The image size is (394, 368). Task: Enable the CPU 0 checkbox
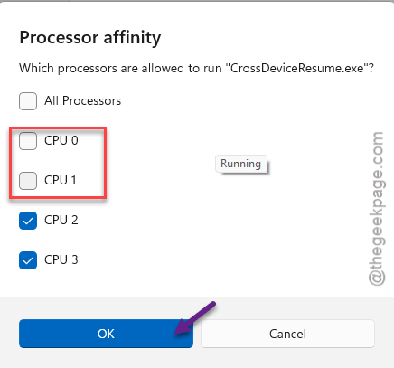coord(28,141)
